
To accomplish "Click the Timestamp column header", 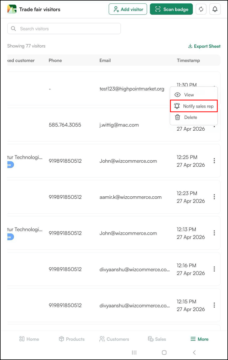I will [188, 60].
